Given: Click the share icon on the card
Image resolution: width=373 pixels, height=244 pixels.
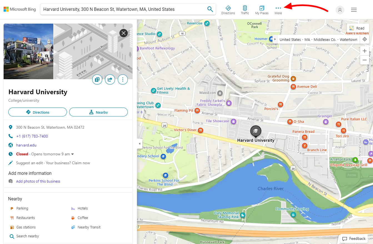Looking at the screenshot, I should coord(110,79).
